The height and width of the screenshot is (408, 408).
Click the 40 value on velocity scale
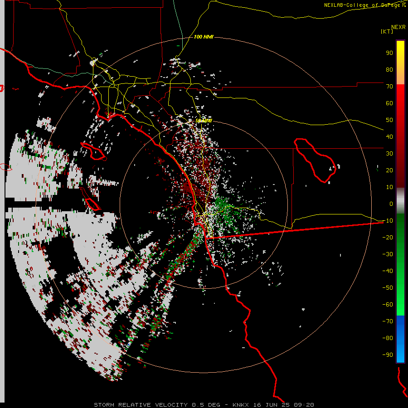[x=389, y=137]
